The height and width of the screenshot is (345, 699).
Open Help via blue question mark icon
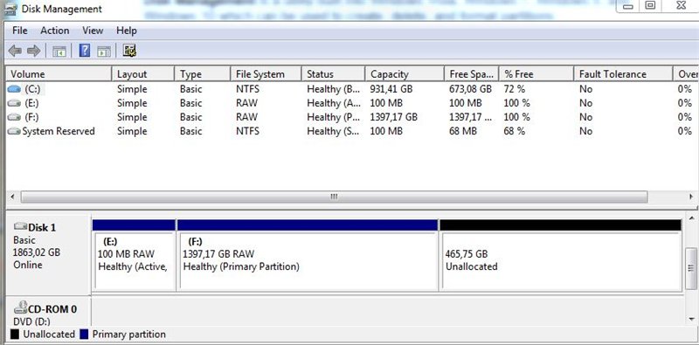pos(84,51)
